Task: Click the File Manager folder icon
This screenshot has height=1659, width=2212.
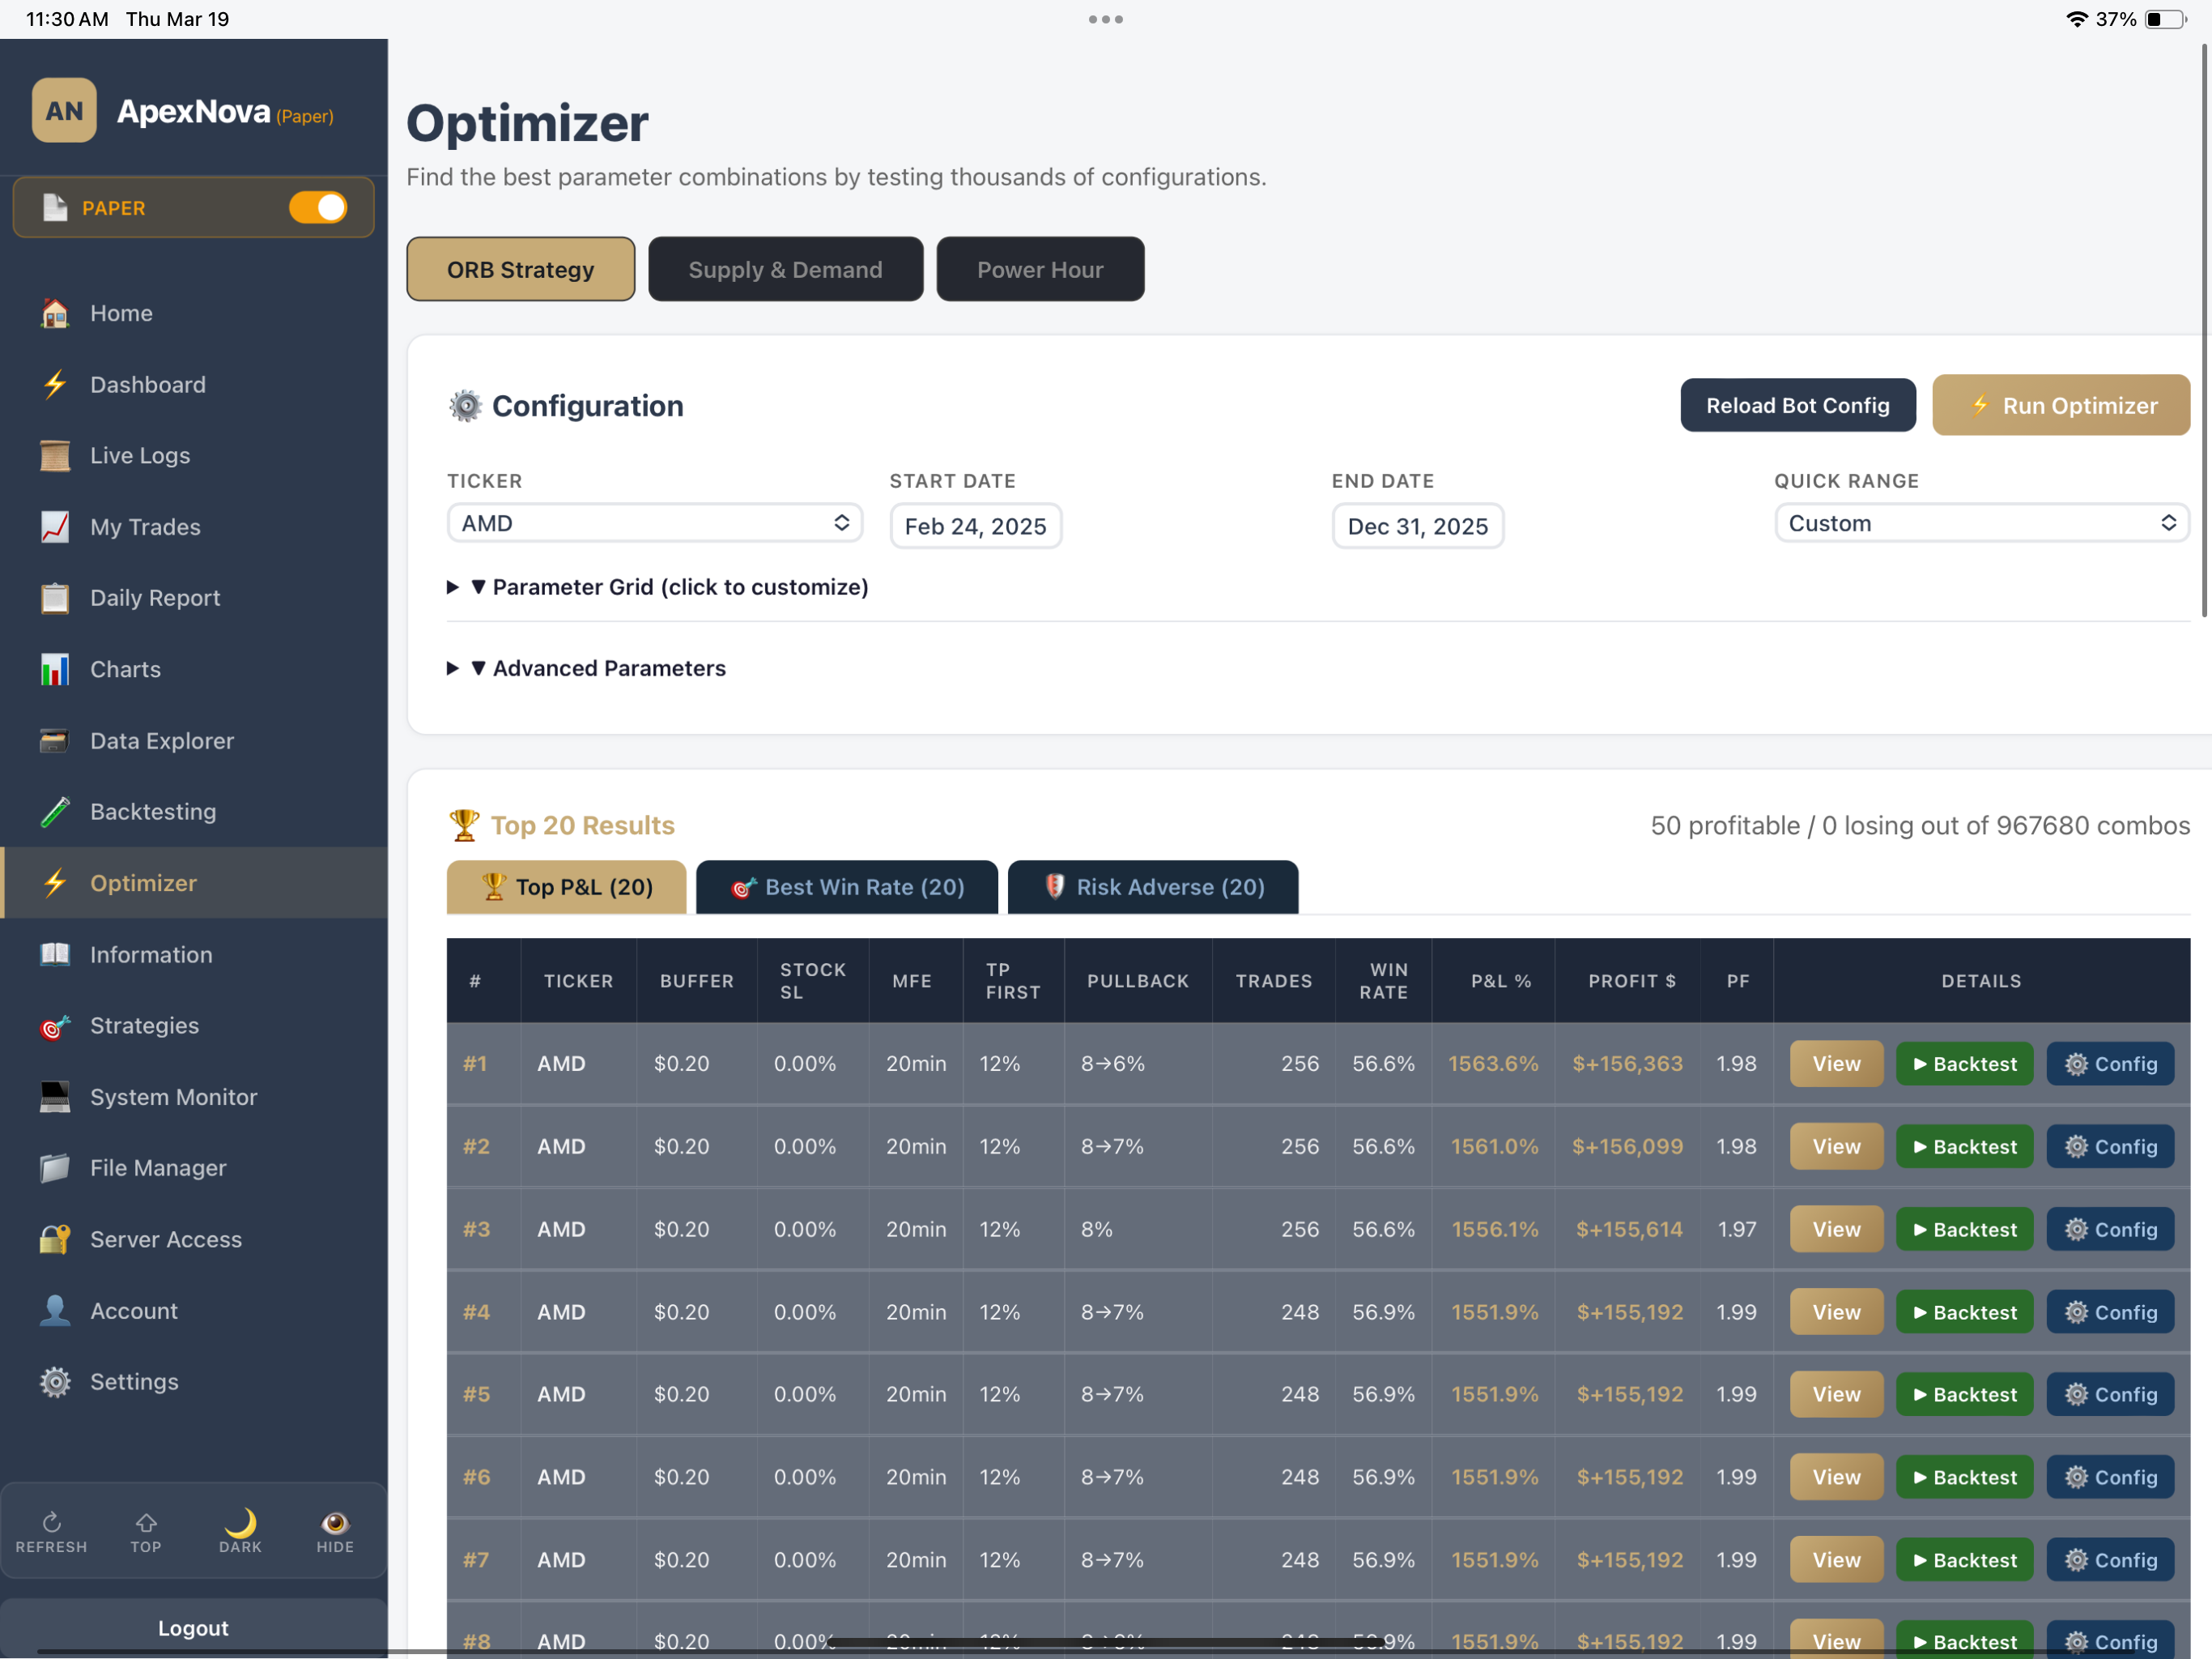Action: [x=55, y=1168]
